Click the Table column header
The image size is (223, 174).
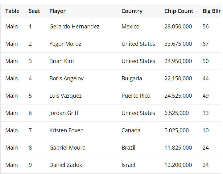pyautogui.click(x=12, y=11)
